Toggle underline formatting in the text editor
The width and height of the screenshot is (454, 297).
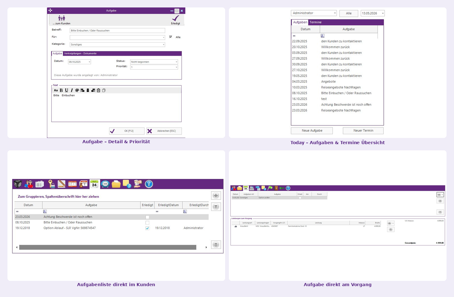click(x=67, y=90)
